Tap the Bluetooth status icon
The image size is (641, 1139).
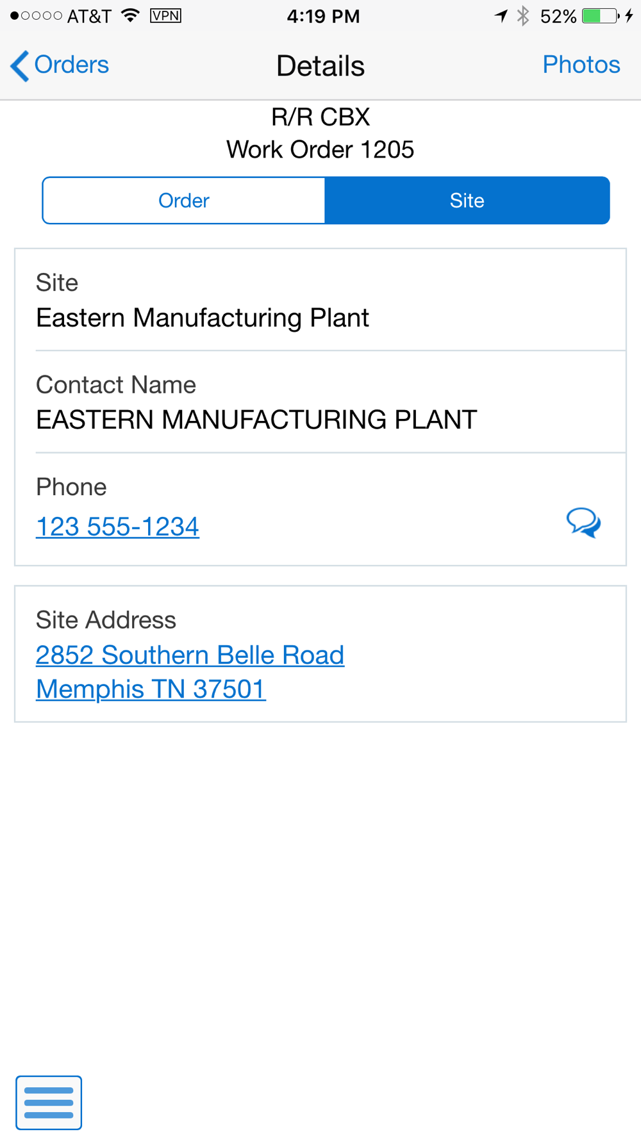point(523,16)
